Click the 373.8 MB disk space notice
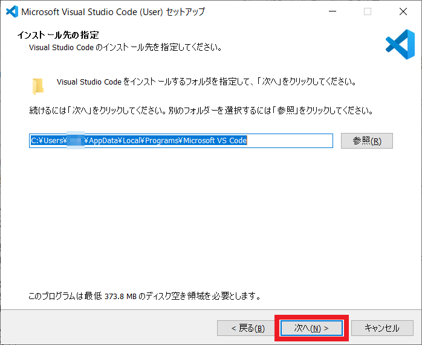 point(144,296)
